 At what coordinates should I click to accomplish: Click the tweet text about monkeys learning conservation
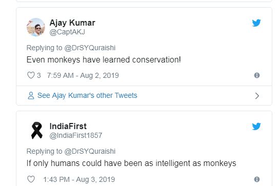point(104,59)
